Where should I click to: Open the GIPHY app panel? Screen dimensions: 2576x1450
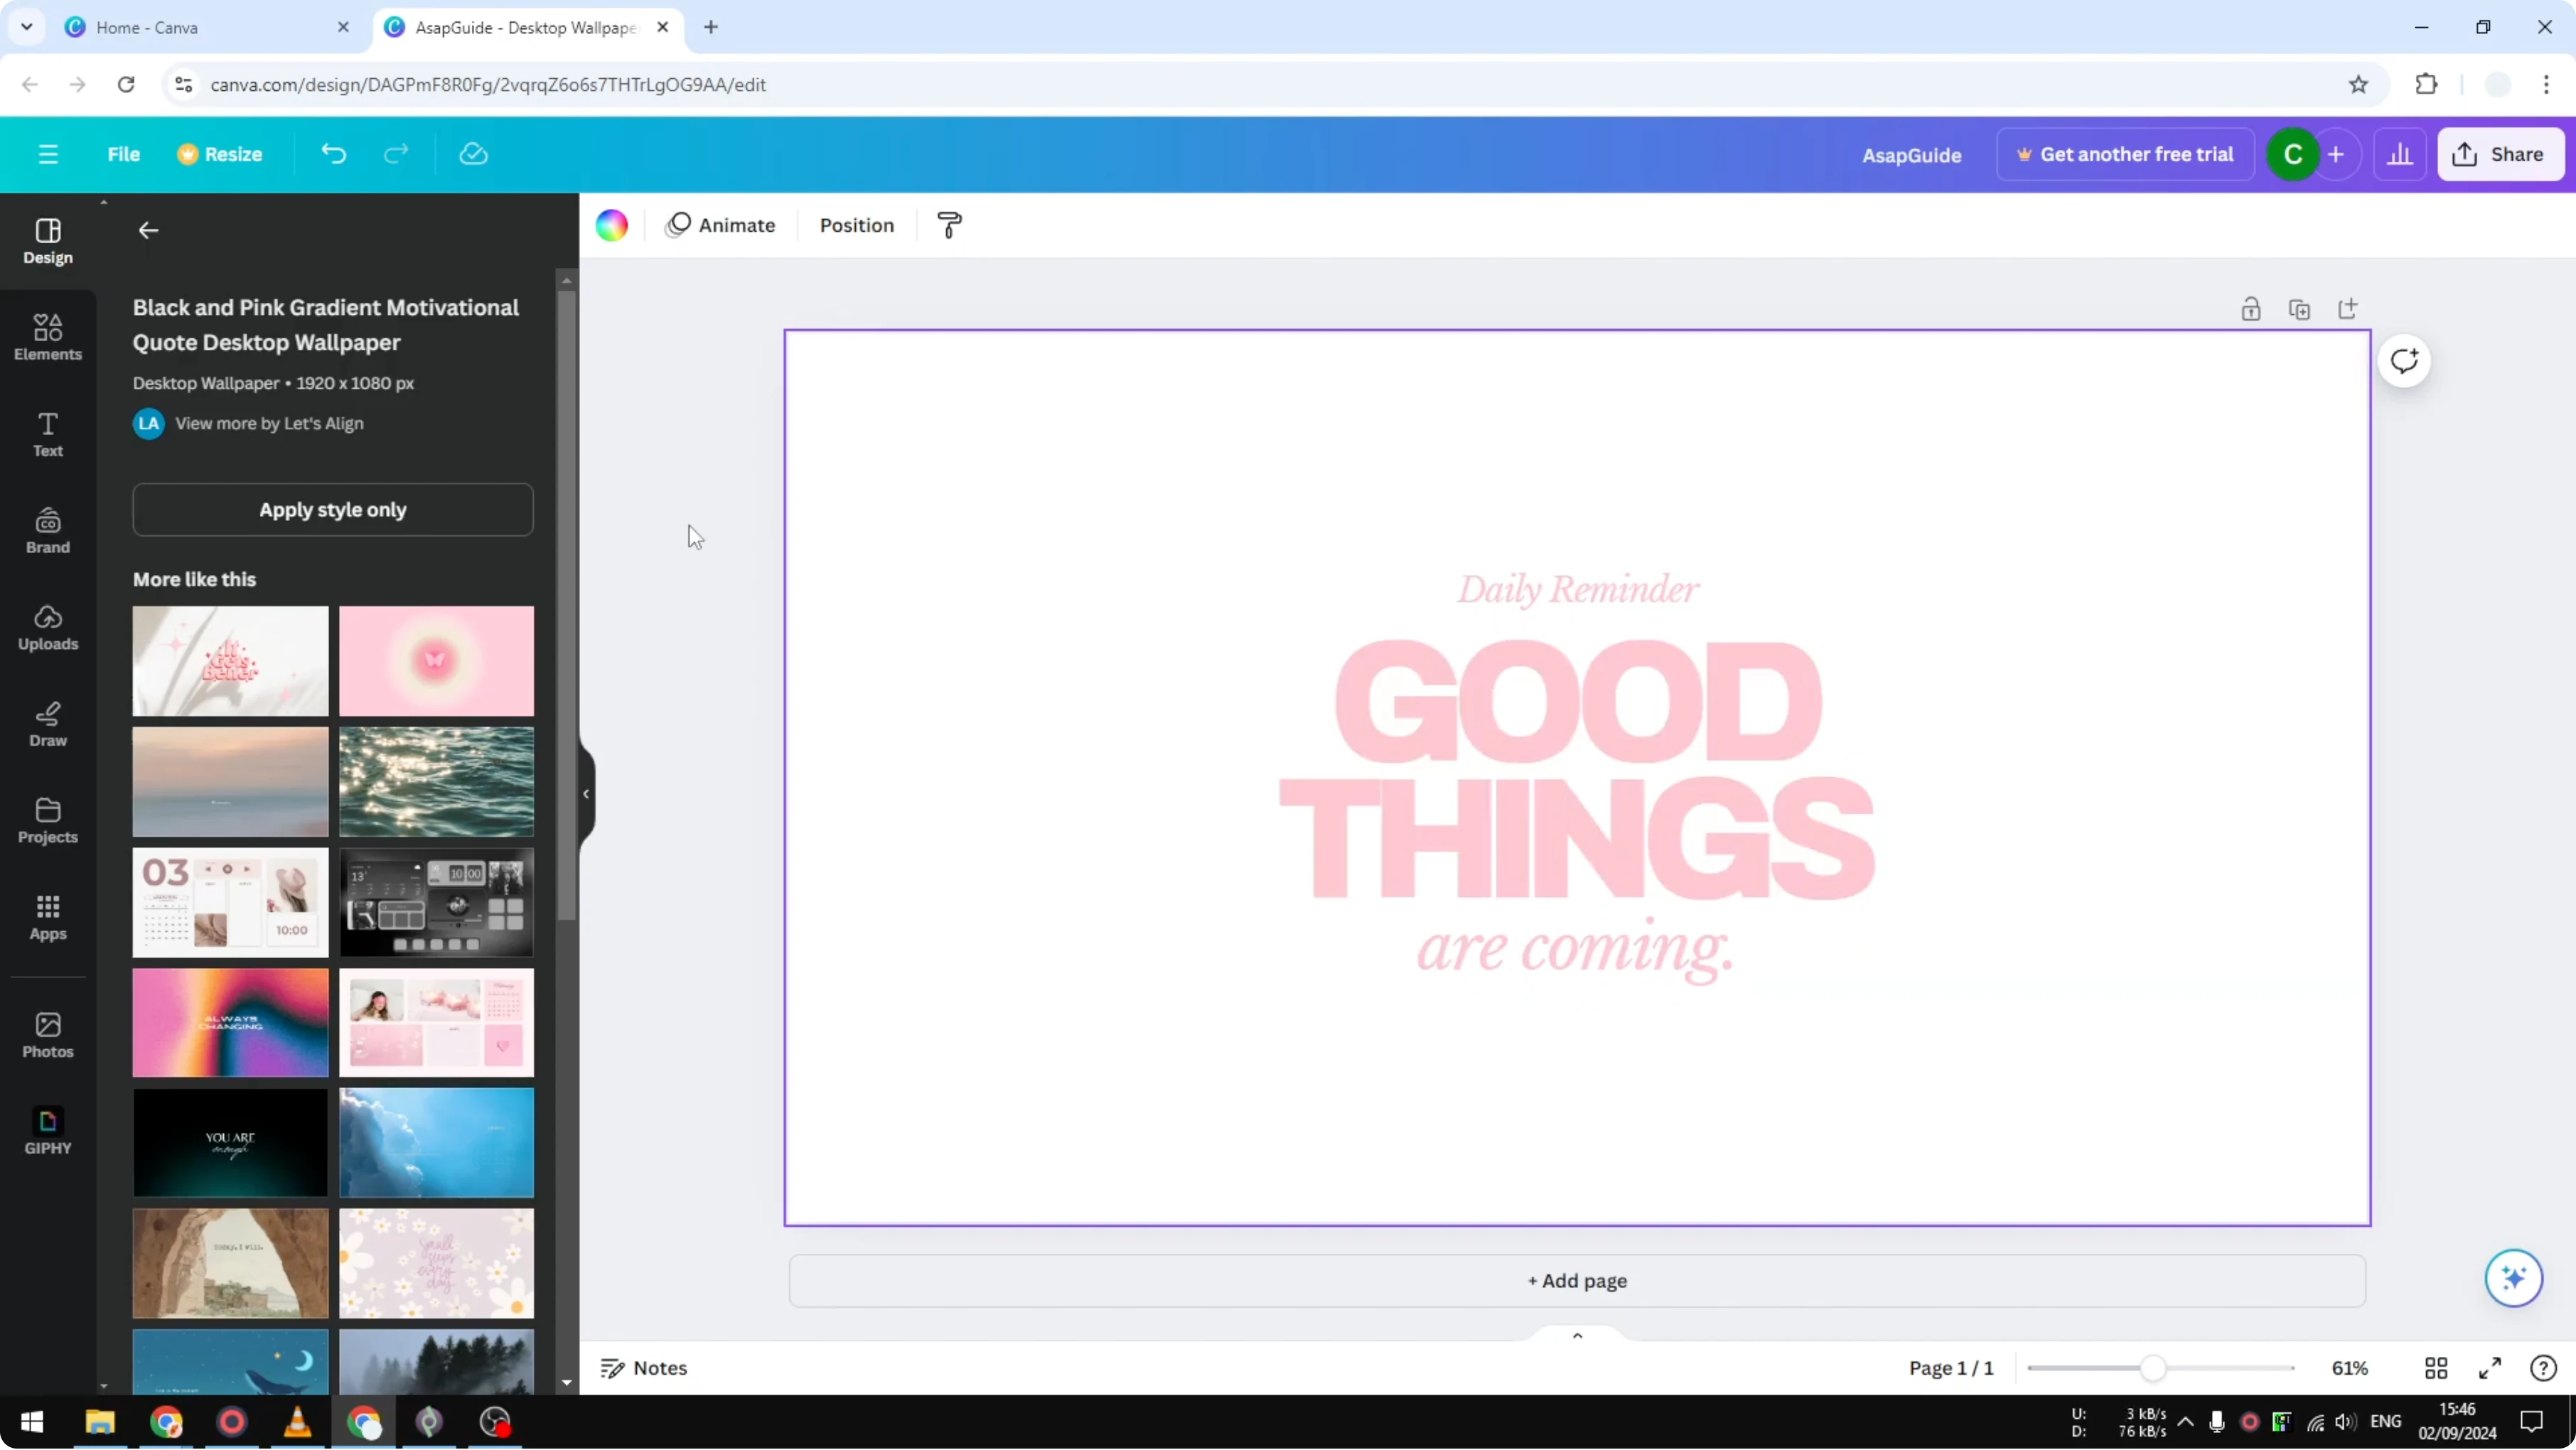tap(48, 1132)
